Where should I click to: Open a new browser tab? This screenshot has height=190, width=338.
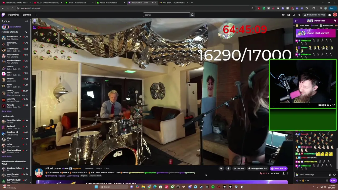point(192,3)
